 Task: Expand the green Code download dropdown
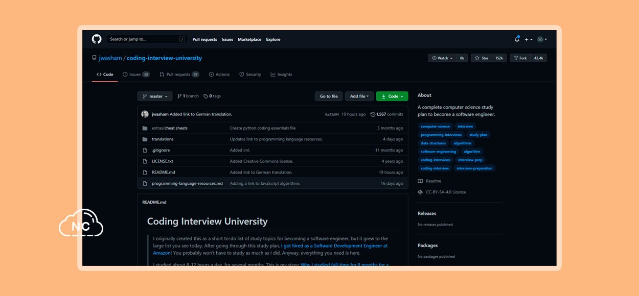point(392,96)
